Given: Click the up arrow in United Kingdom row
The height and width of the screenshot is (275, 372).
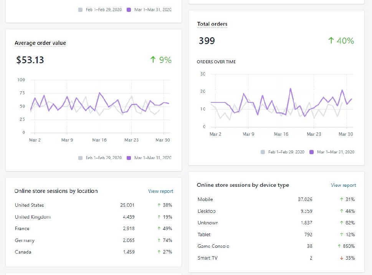Looking at the screenshot, I should [x=159, y=217].
